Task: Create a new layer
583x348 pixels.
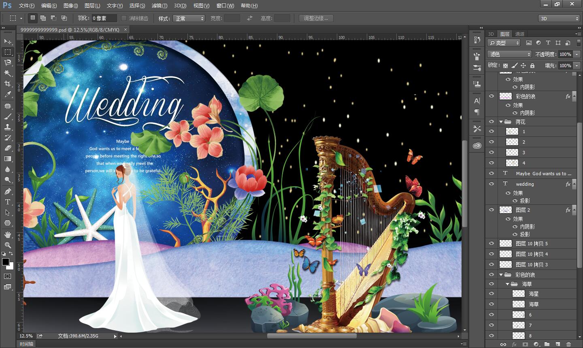Action: (x=558, y=344)
